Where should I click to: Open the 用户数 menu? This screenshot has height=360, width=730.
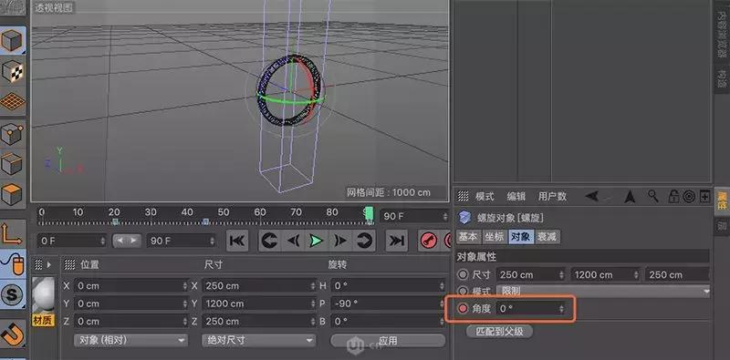pos(552,196)
